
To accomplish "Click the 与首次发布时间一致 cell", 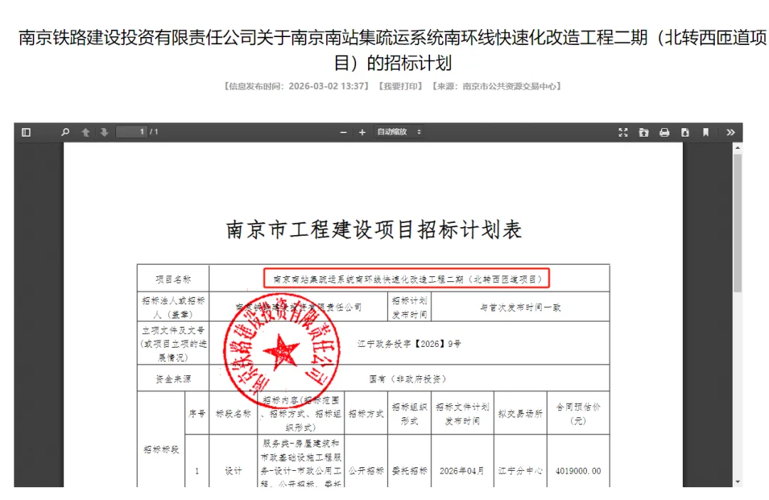I will click(x=520, y=308).
